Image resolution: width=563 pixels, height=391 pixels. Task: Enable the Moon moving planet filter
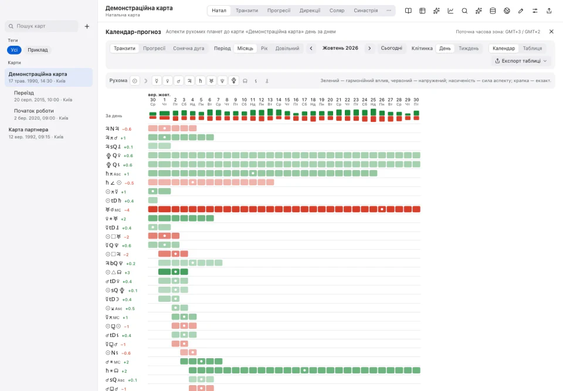pos(145,81)
